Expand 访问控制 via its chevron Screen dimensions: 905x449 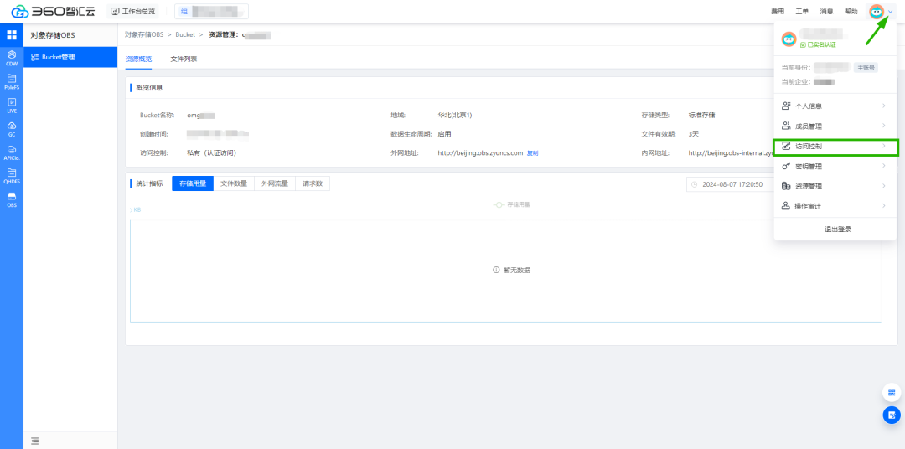[x=884, y=147]
